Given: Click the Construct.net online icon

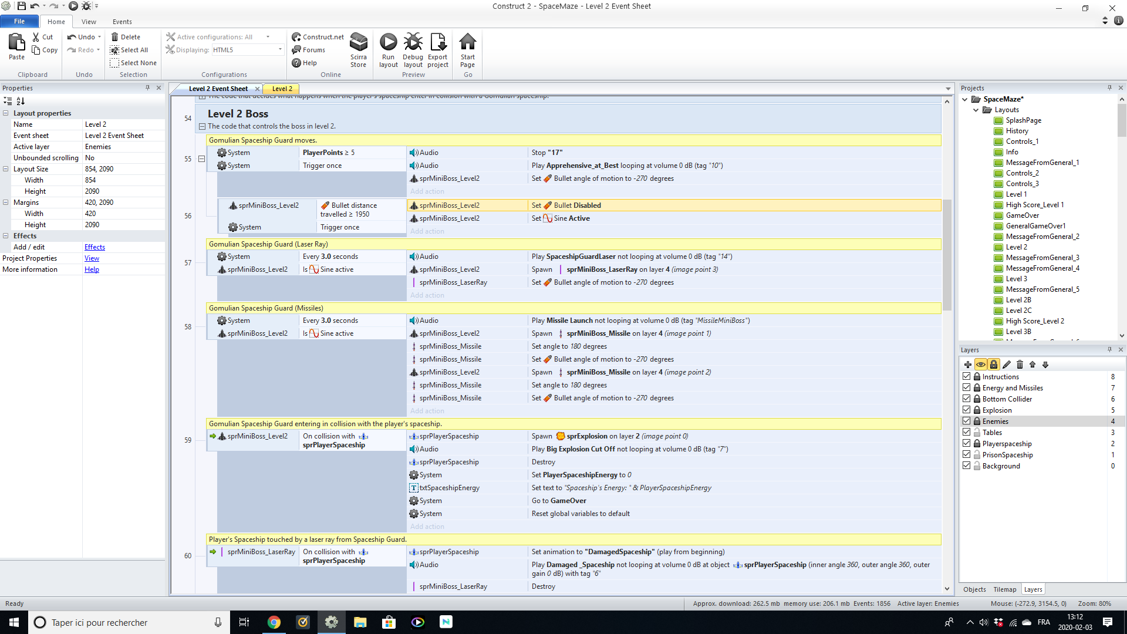Looking at the screenshot, I should [x=296, y=37].
